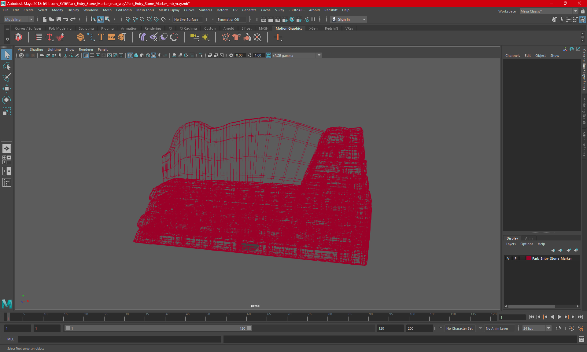The width and height of the screenshot is (587, 352).
Task: Click the MEL command input field
Action: (119, 339)
